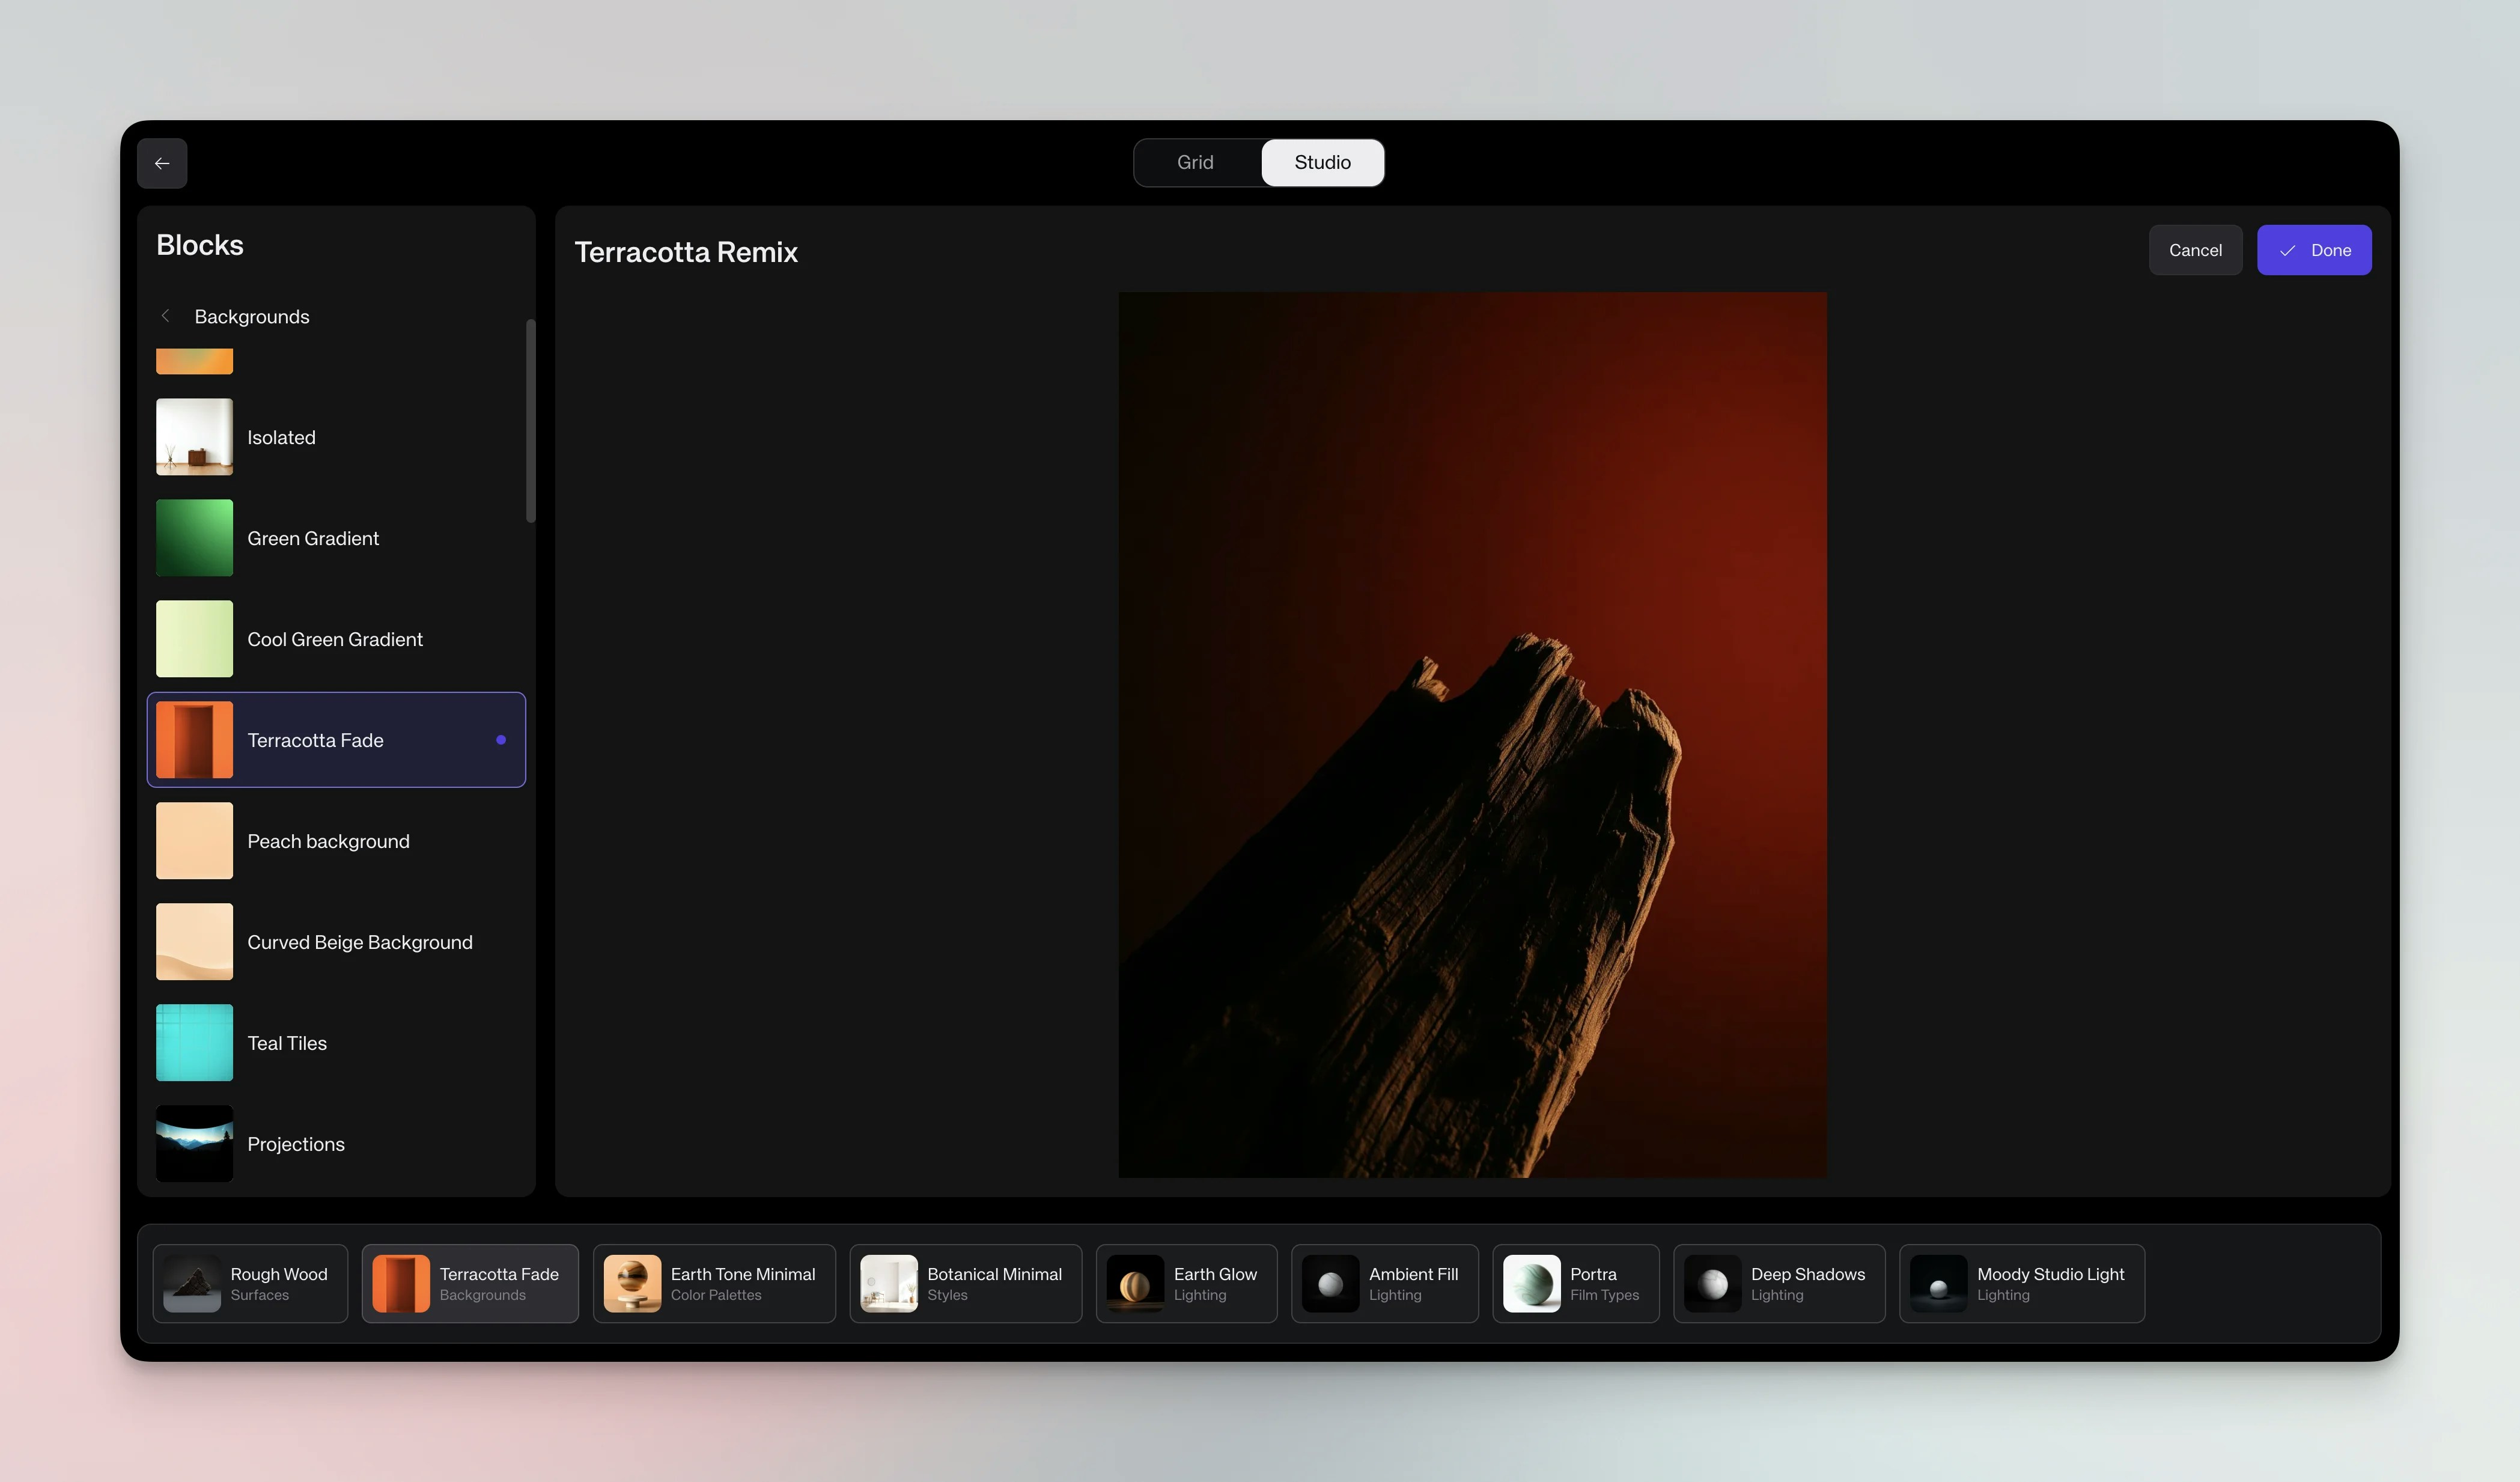Click the Done button

(x=2313, y=250)
